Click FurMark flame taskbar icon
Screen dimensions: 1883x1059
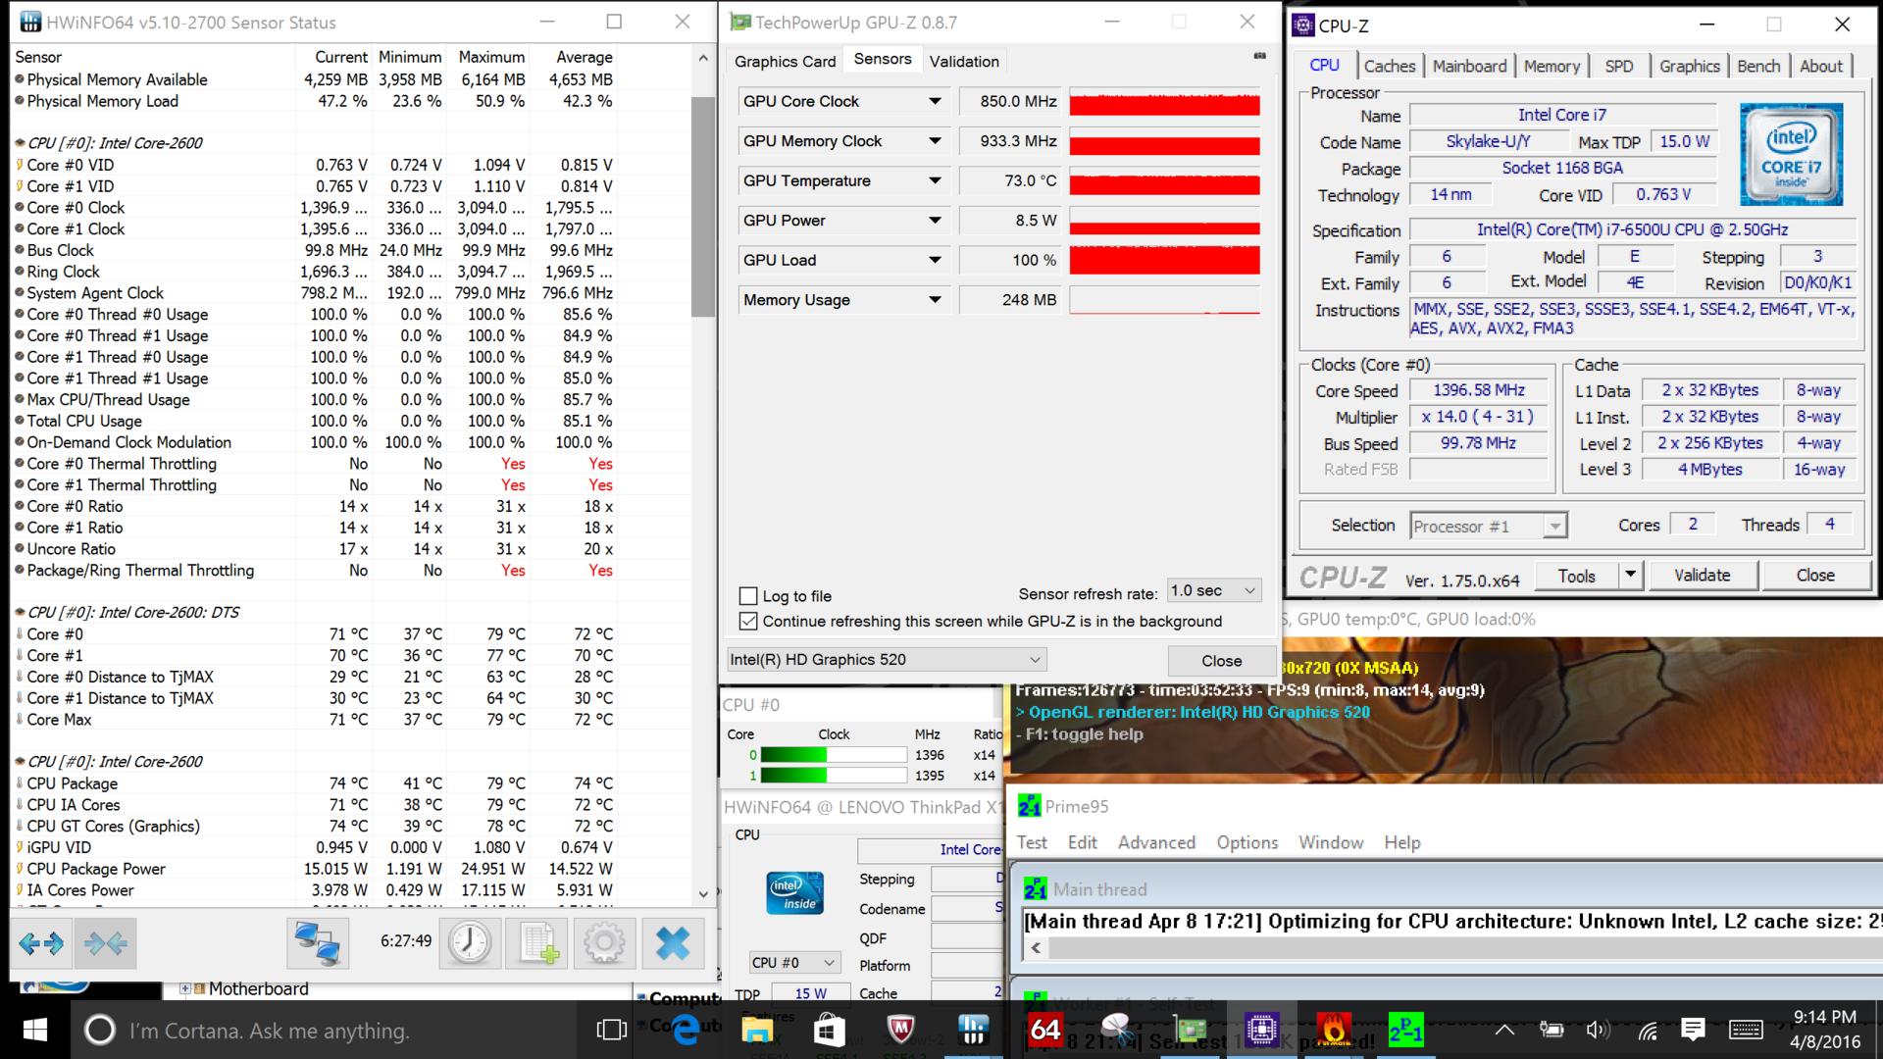tap(1334, 1030)
